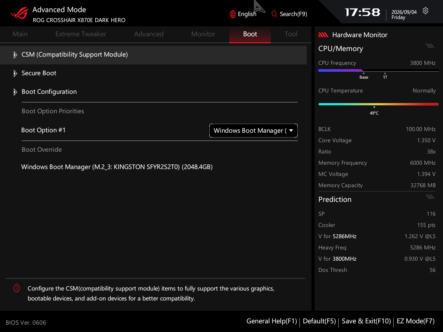Screen dimensions: 443x332
Task: Open language selector globe icon
Action: click(232, 14)
